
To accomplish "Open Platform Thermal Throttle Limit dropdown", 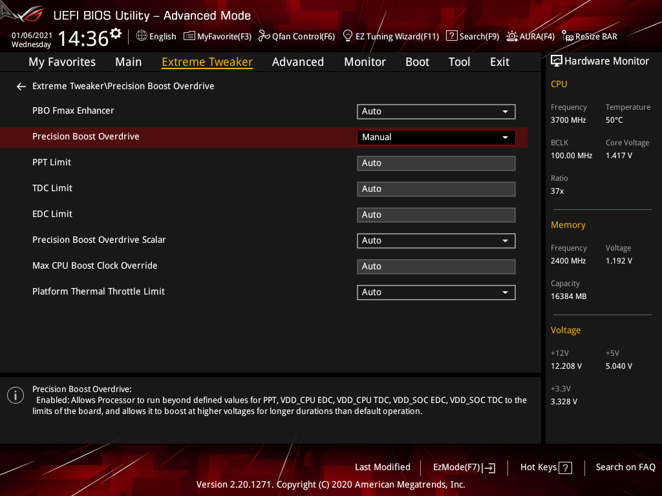I will click(436, 292).
